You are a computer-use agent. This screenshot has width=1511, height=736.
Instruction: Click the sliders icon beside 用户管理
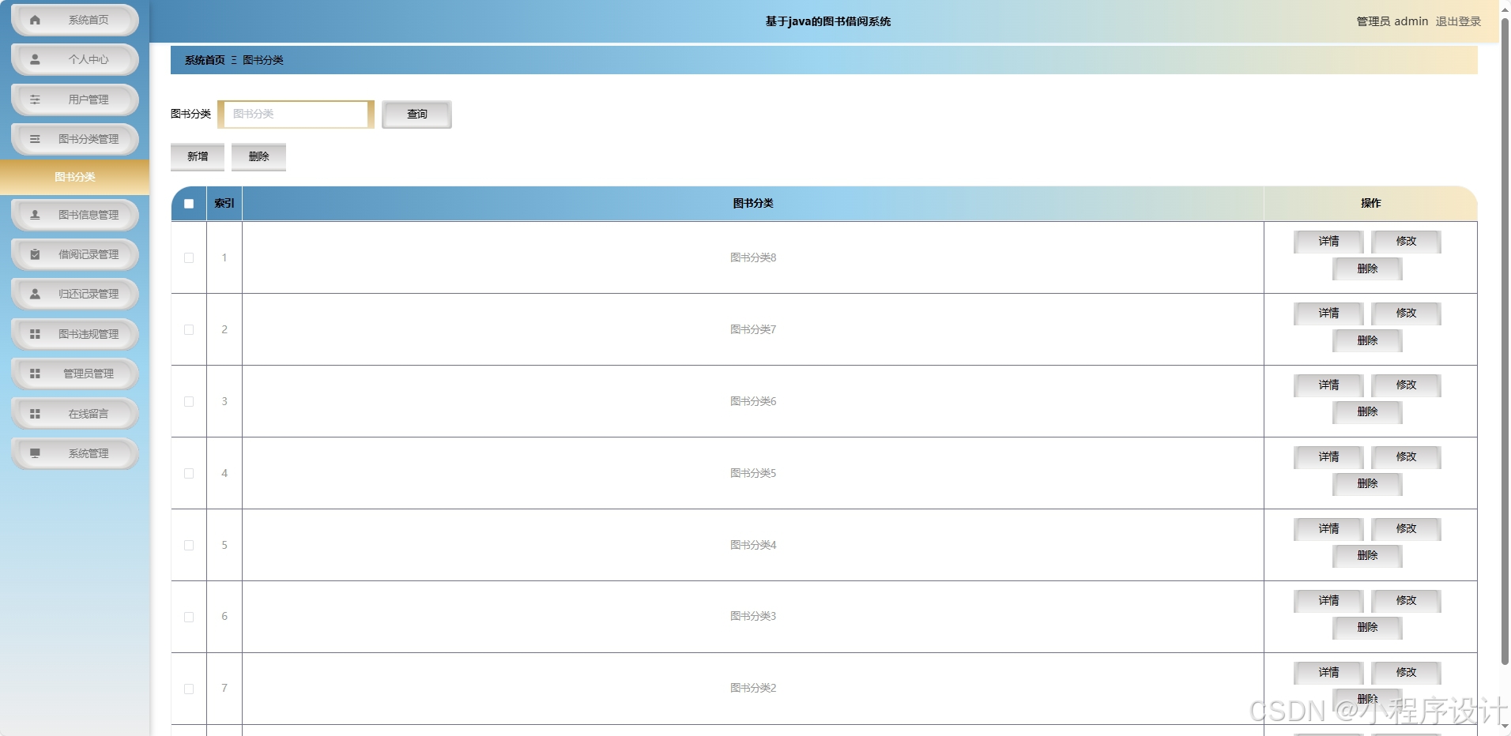[x=35, y=100]
